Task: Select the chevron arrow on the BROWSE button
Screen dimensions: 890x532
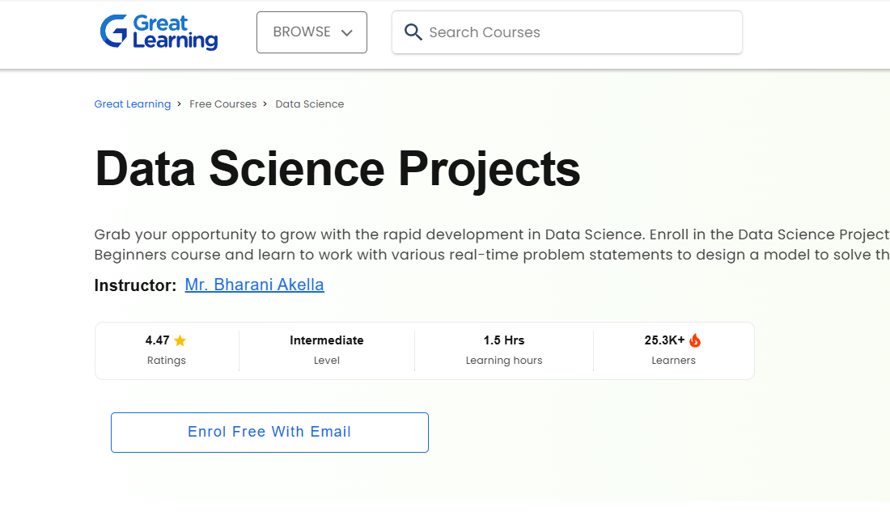Action: coord(348,32)
